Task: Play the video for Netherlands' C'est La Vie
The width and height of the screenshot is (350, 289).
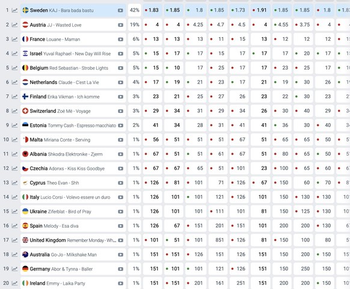Action: pyautogui.click(x=120, y=82)
